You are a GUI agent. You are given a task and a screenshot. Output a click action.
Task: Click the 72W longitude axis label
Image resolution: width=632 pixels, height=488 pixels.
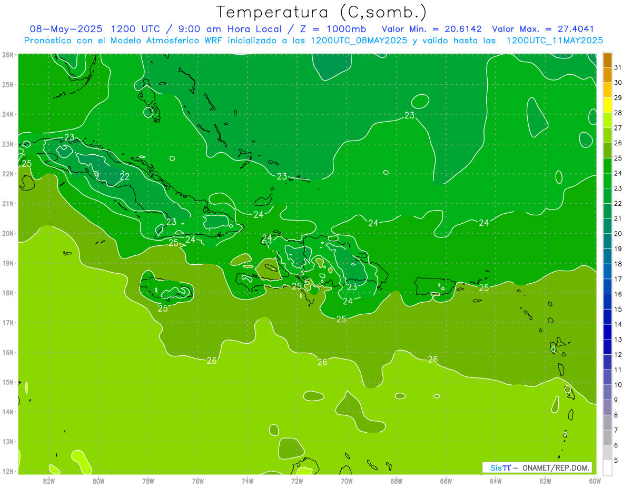point(297,481)
